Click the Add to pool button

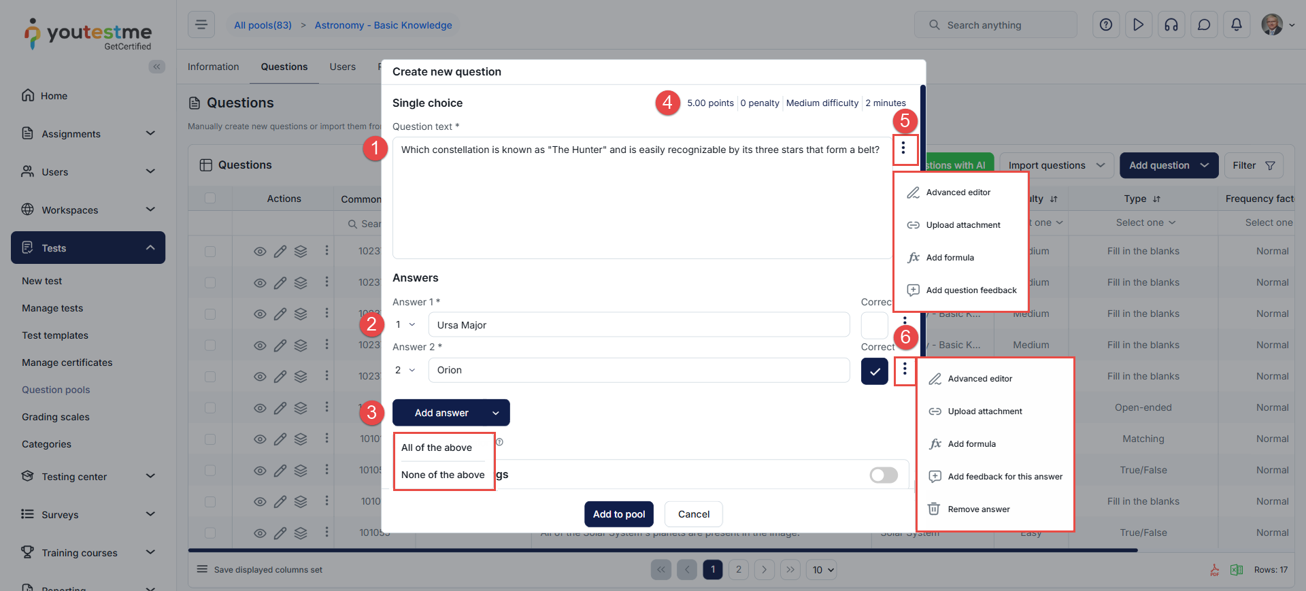point(618,514)
